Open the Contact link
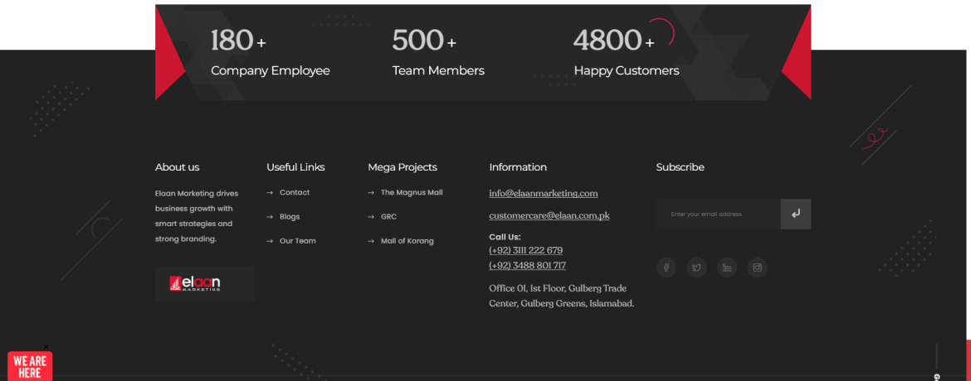 [x=295, y=192]
